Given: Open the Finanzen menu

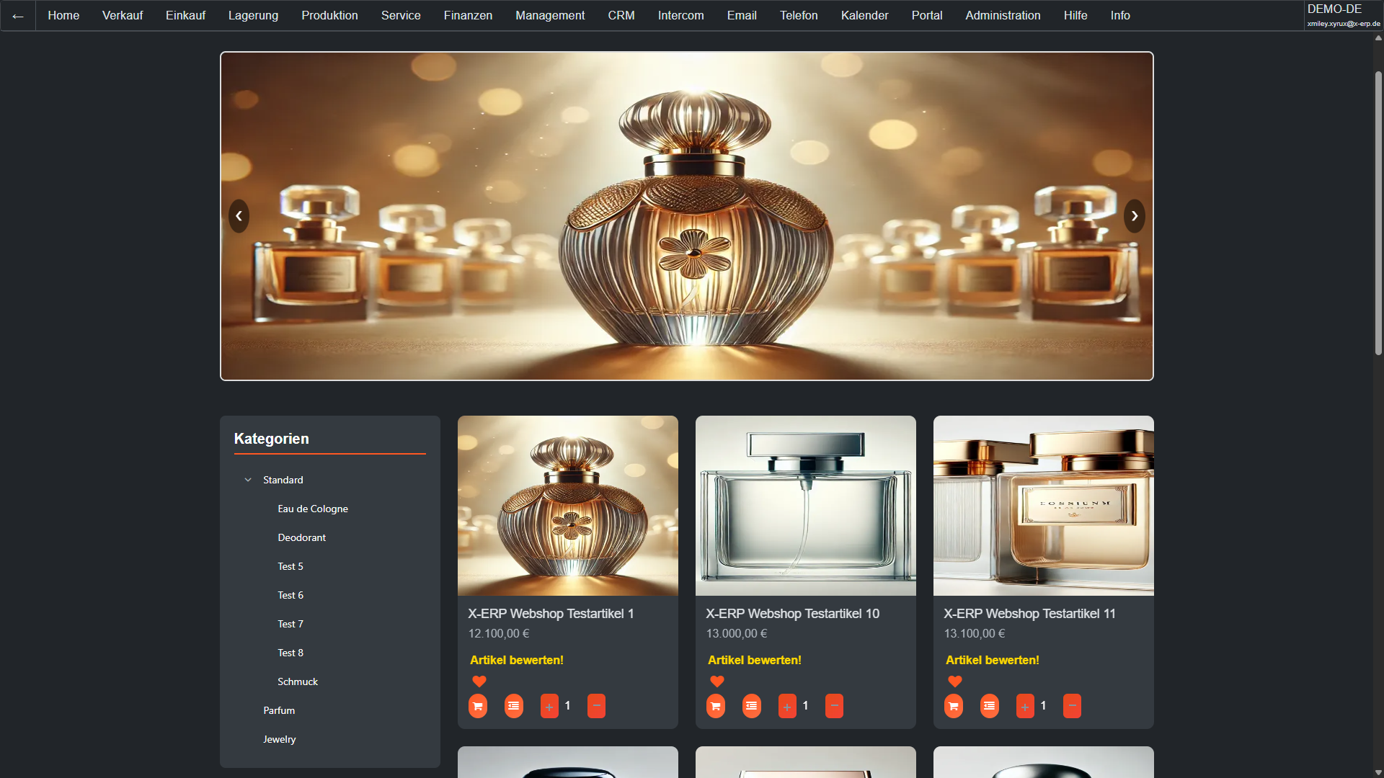Looking at the screenshot, I should 468,15.
